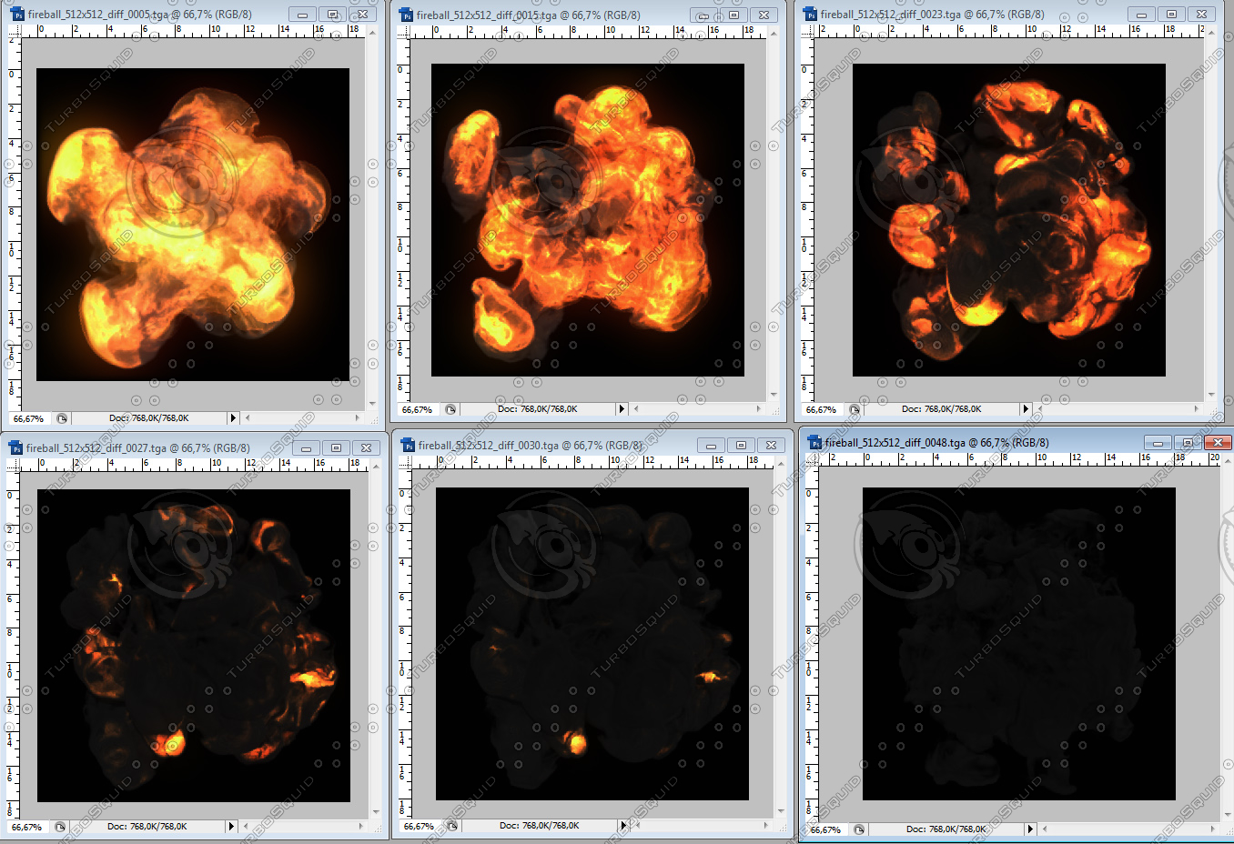The image size is (1234, 844).
Task: Click the Doc size readout in fireball_0048's status bar
Action: [x=945, y=829]
